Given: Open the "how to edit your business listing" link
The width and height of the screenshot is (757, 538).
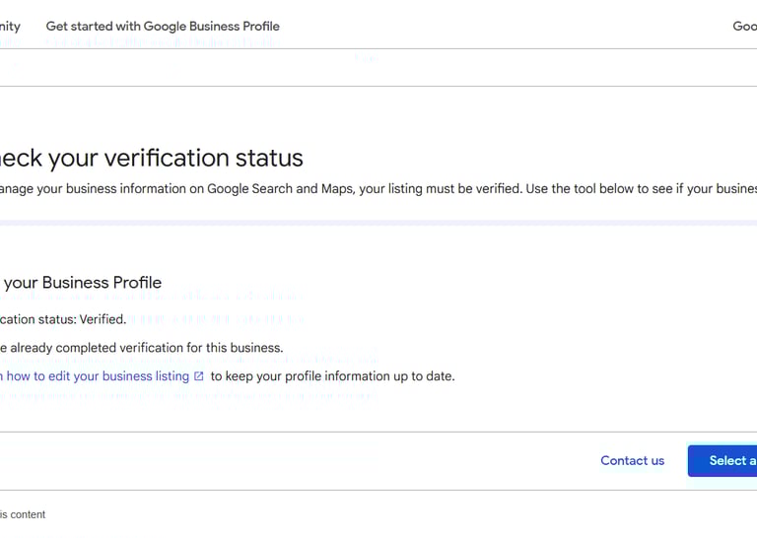Looking at the screenshot, I should (97, 376).
